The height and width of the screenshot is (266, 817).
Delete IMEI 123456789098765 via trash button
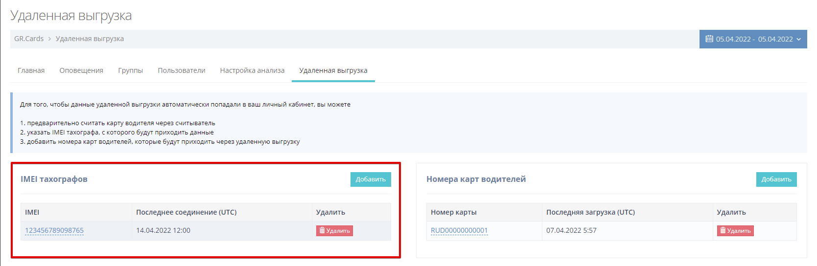(334, 231)
